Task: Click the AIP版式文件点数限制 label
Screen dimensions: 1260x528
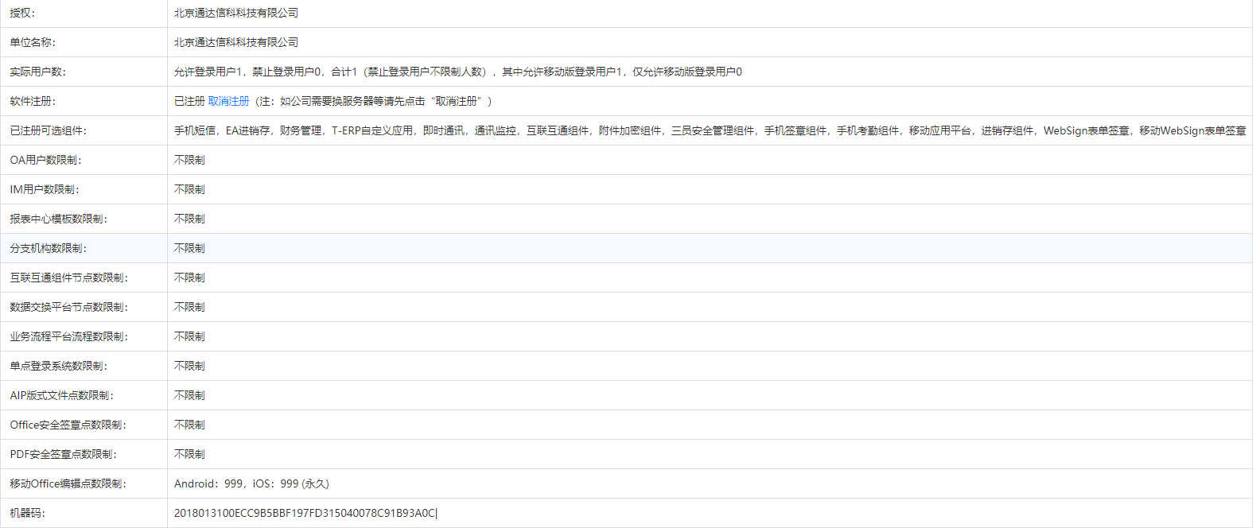Action: tap(62, 395)
